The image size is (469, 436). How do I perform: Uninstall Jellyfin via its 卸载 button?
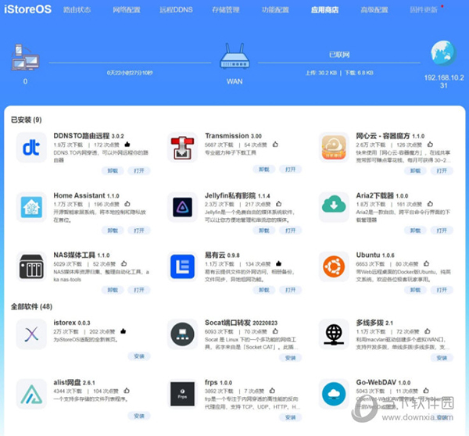pos(264,231)
